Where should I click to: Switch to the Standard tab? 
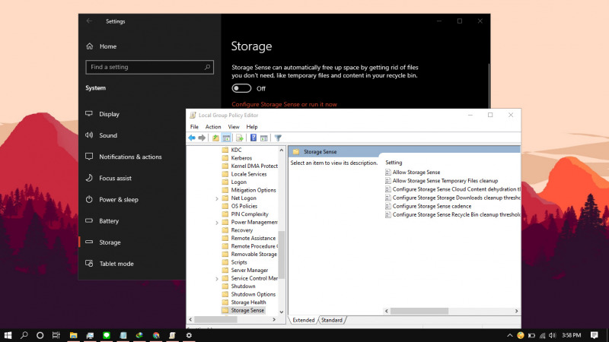[x=332, y=320]
